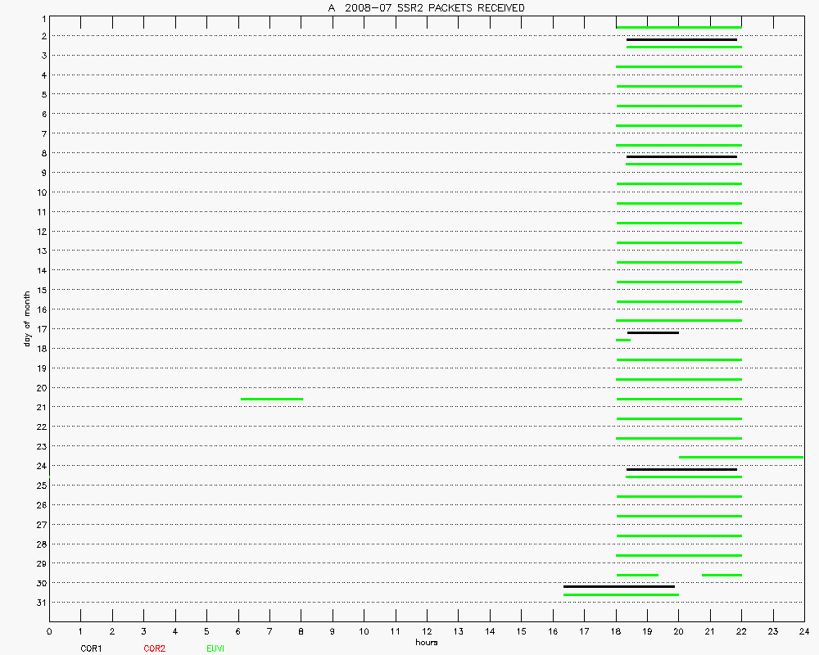The width and height of the screenshot is (819, 655).
Task: Click the long green bar extending to hour 24
Action: pos(740,457)
